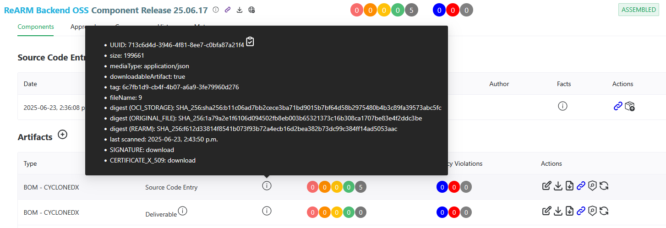Click the package upload icon in Source Code Entry actions
This screenshot has height=228, width=666.
point(630,106)
